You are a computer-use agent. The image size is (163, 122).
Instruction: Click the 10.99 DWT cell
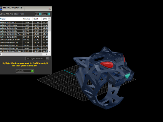point(37,22)
